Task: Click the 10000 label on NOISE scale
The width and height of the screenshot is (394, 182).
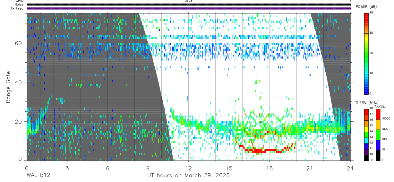Action: tap(386, 118)
